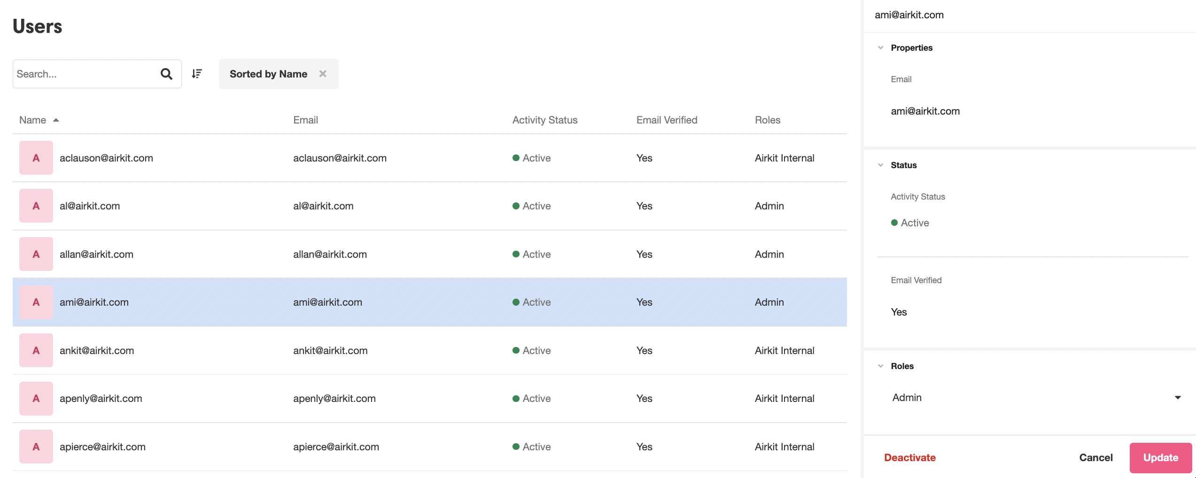Image resolution: width=1196 pixels, height=478 pixels.
Task: Click the aclauson avatar icon
Action: click(36, 158)
